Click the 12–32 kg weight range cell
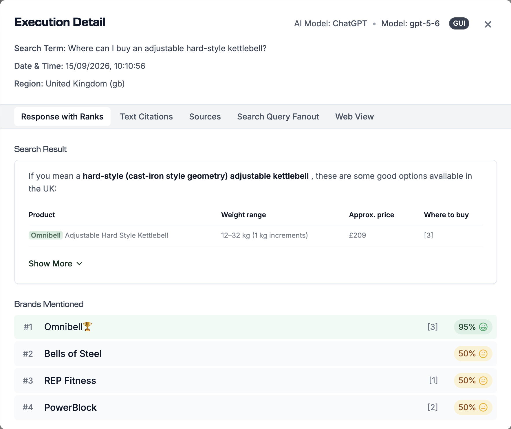 click(264, 235)
